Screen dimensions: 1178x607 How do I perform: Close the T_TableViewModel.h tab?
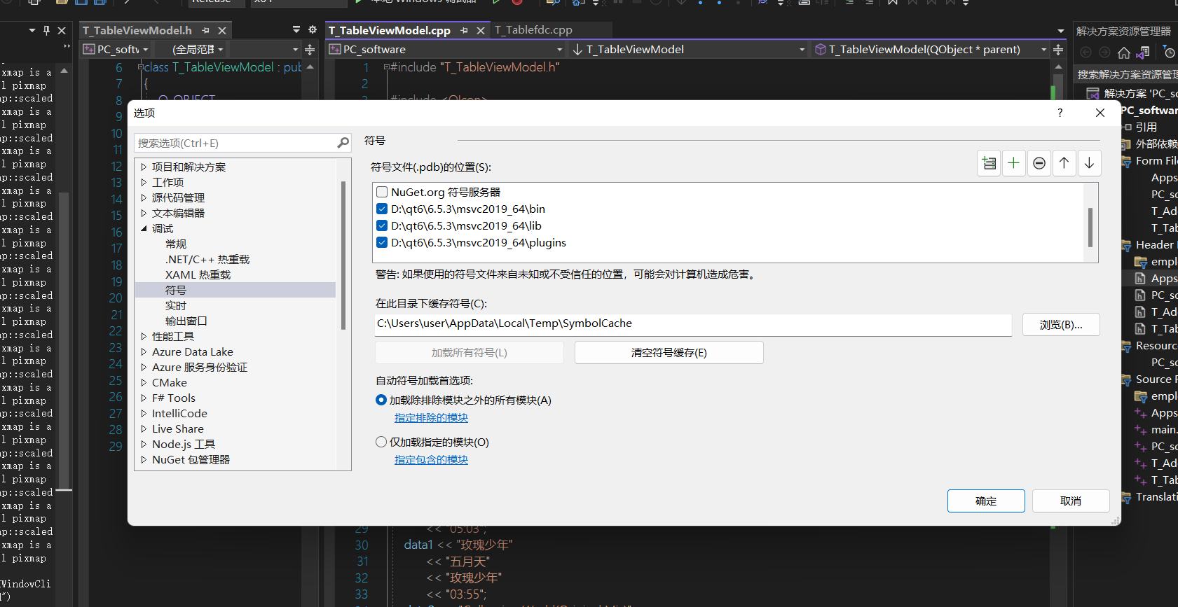(222, 31)
